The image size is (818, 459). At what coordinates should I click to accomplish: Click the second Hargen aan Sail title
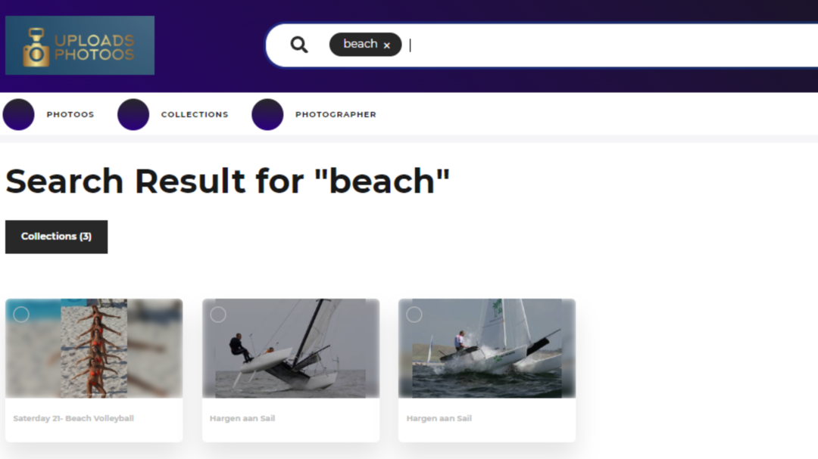tap(439, 418)
